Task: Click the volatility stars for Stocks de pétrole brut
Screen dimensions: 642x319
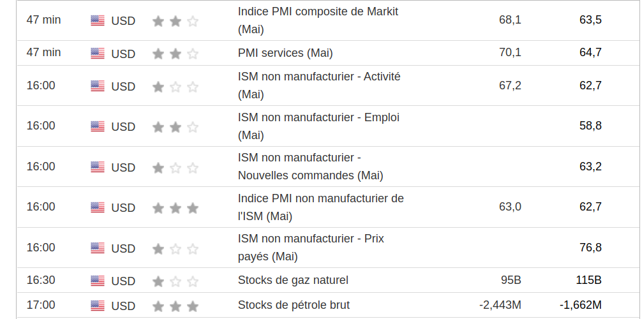Action: [x=175, y=306]
